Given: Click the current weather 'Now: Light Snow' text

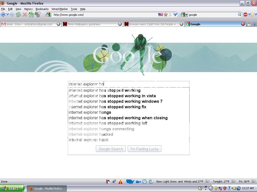Looking at the screenshot, I should 180,181.
